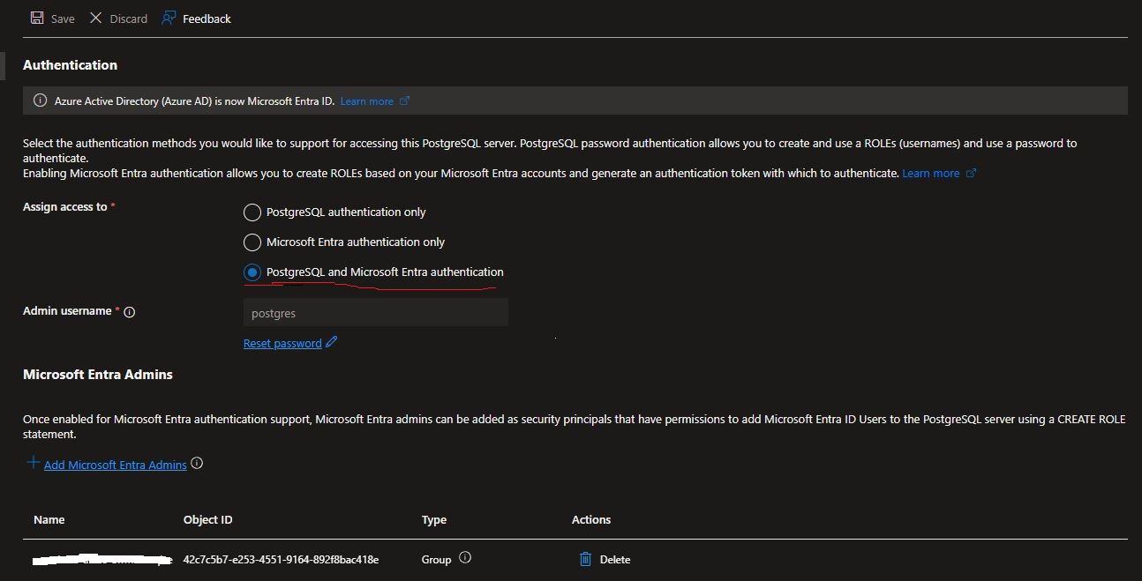Click Add Microsoft Entra Admins link

pyautogui.click(x=116, y=465)
